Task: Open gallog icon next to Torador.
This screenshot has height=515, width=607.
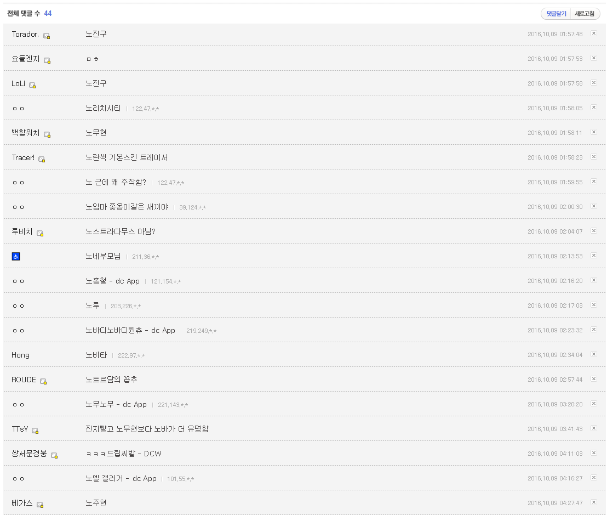Action: tap(47, 36)
